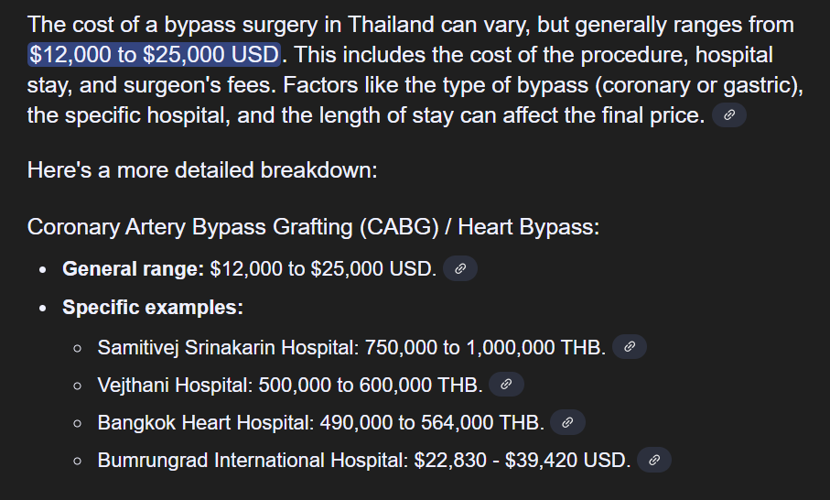Click Samitivej Srinakarin Hospital price text

tap(351, 347)
